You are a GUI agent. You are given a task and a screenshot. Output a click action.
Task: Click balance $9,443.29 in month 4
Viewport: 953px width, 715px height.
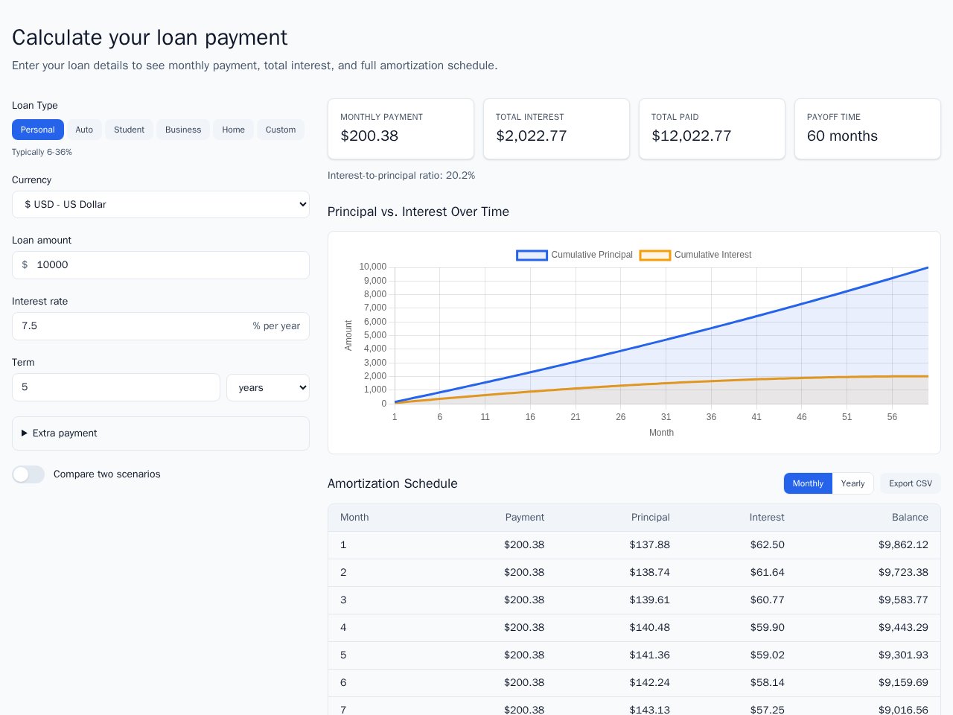903,628
